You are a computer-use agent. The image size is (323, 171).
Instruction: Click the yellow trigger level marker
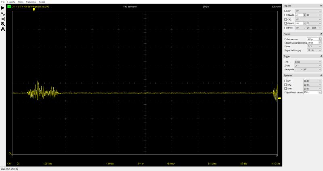[x=279, y=98]
